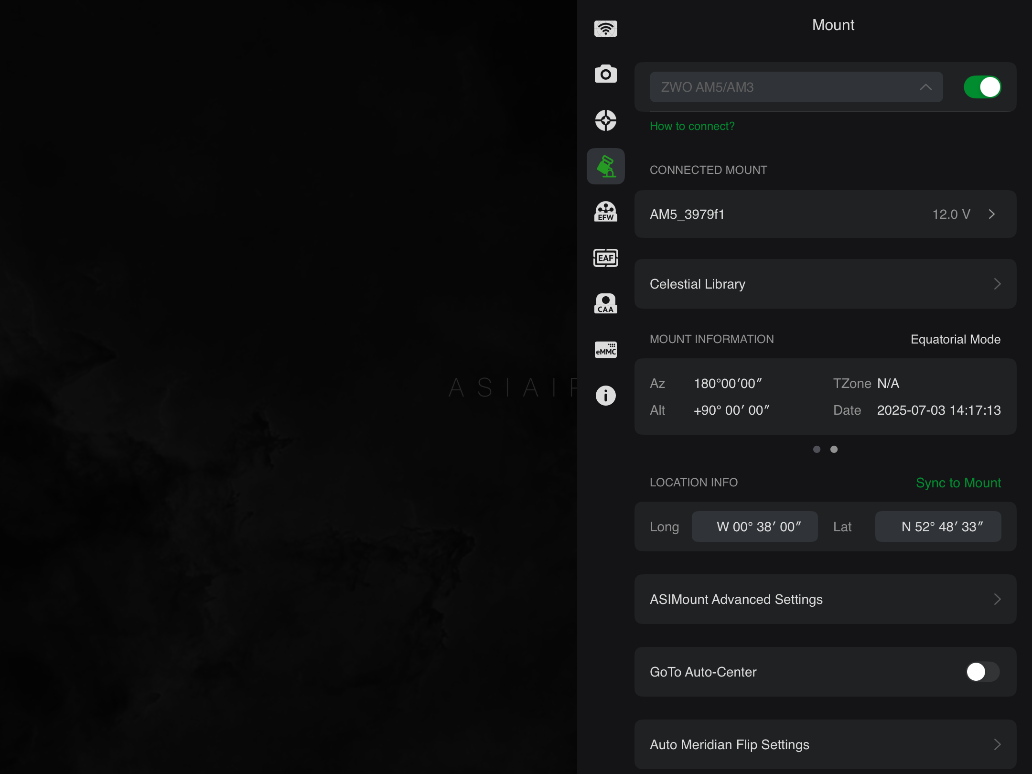Open the EFW filter wheel icon
Image resolution: width=1032 pixels, height=774 pixels.
click(605, 212)
